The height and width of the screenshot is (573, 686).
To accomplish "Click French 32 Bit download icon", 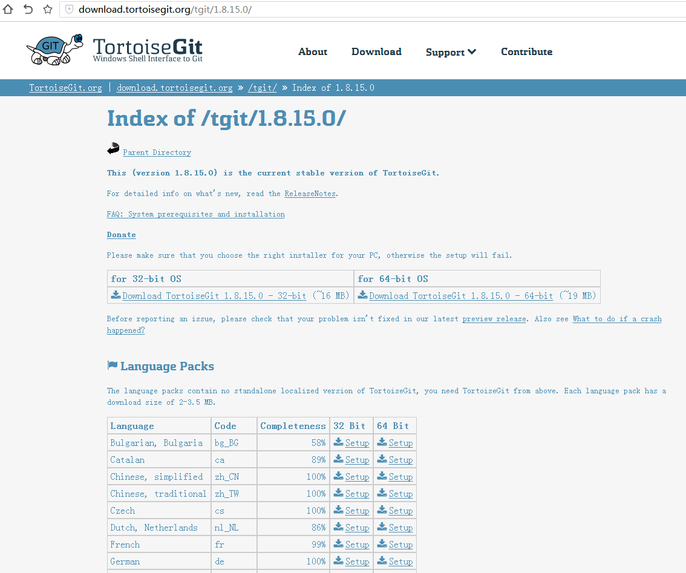I will click(338, 544).
